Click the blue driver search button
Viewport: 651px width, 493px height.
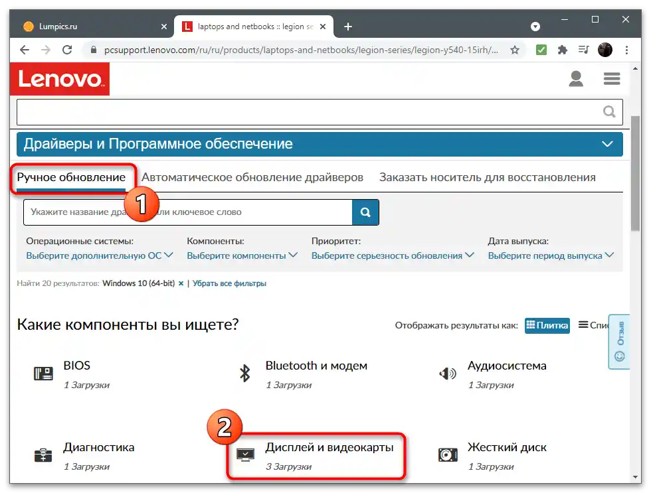pyautogui.click(x=365, y=212)
